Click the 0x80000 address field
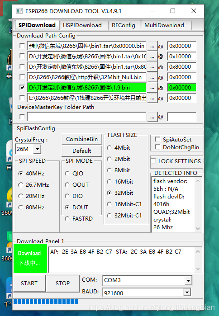 181,67
